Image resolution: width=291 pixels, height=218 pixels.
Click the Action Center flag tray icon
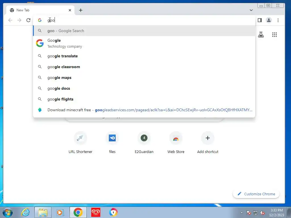click(x=249, y=213)
